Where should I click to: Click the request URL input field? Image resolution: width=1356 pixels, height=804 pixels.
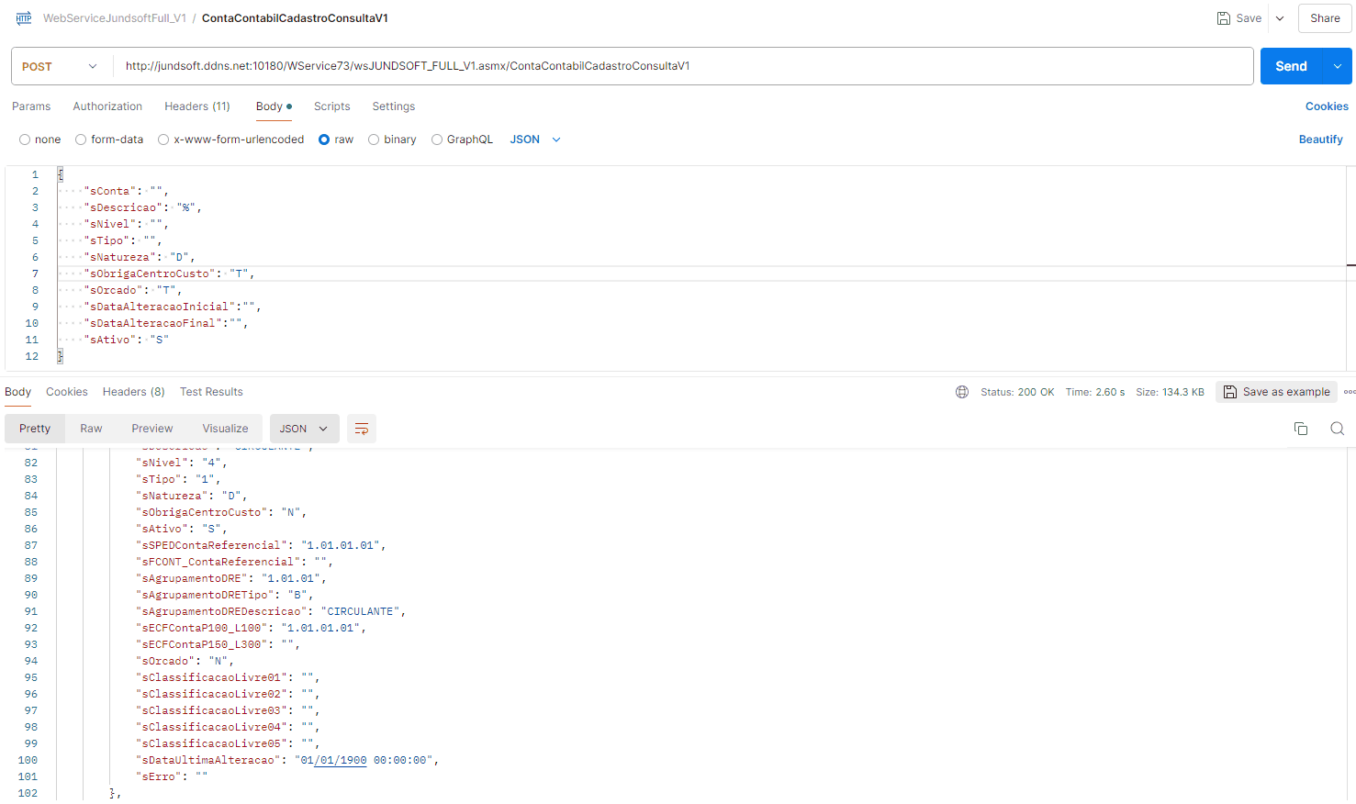pos(679,66)
